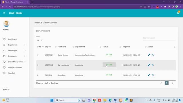Click the employee id 10805121
The height and width of the screenshot is (103, 183).
click(x=49, y=55)
